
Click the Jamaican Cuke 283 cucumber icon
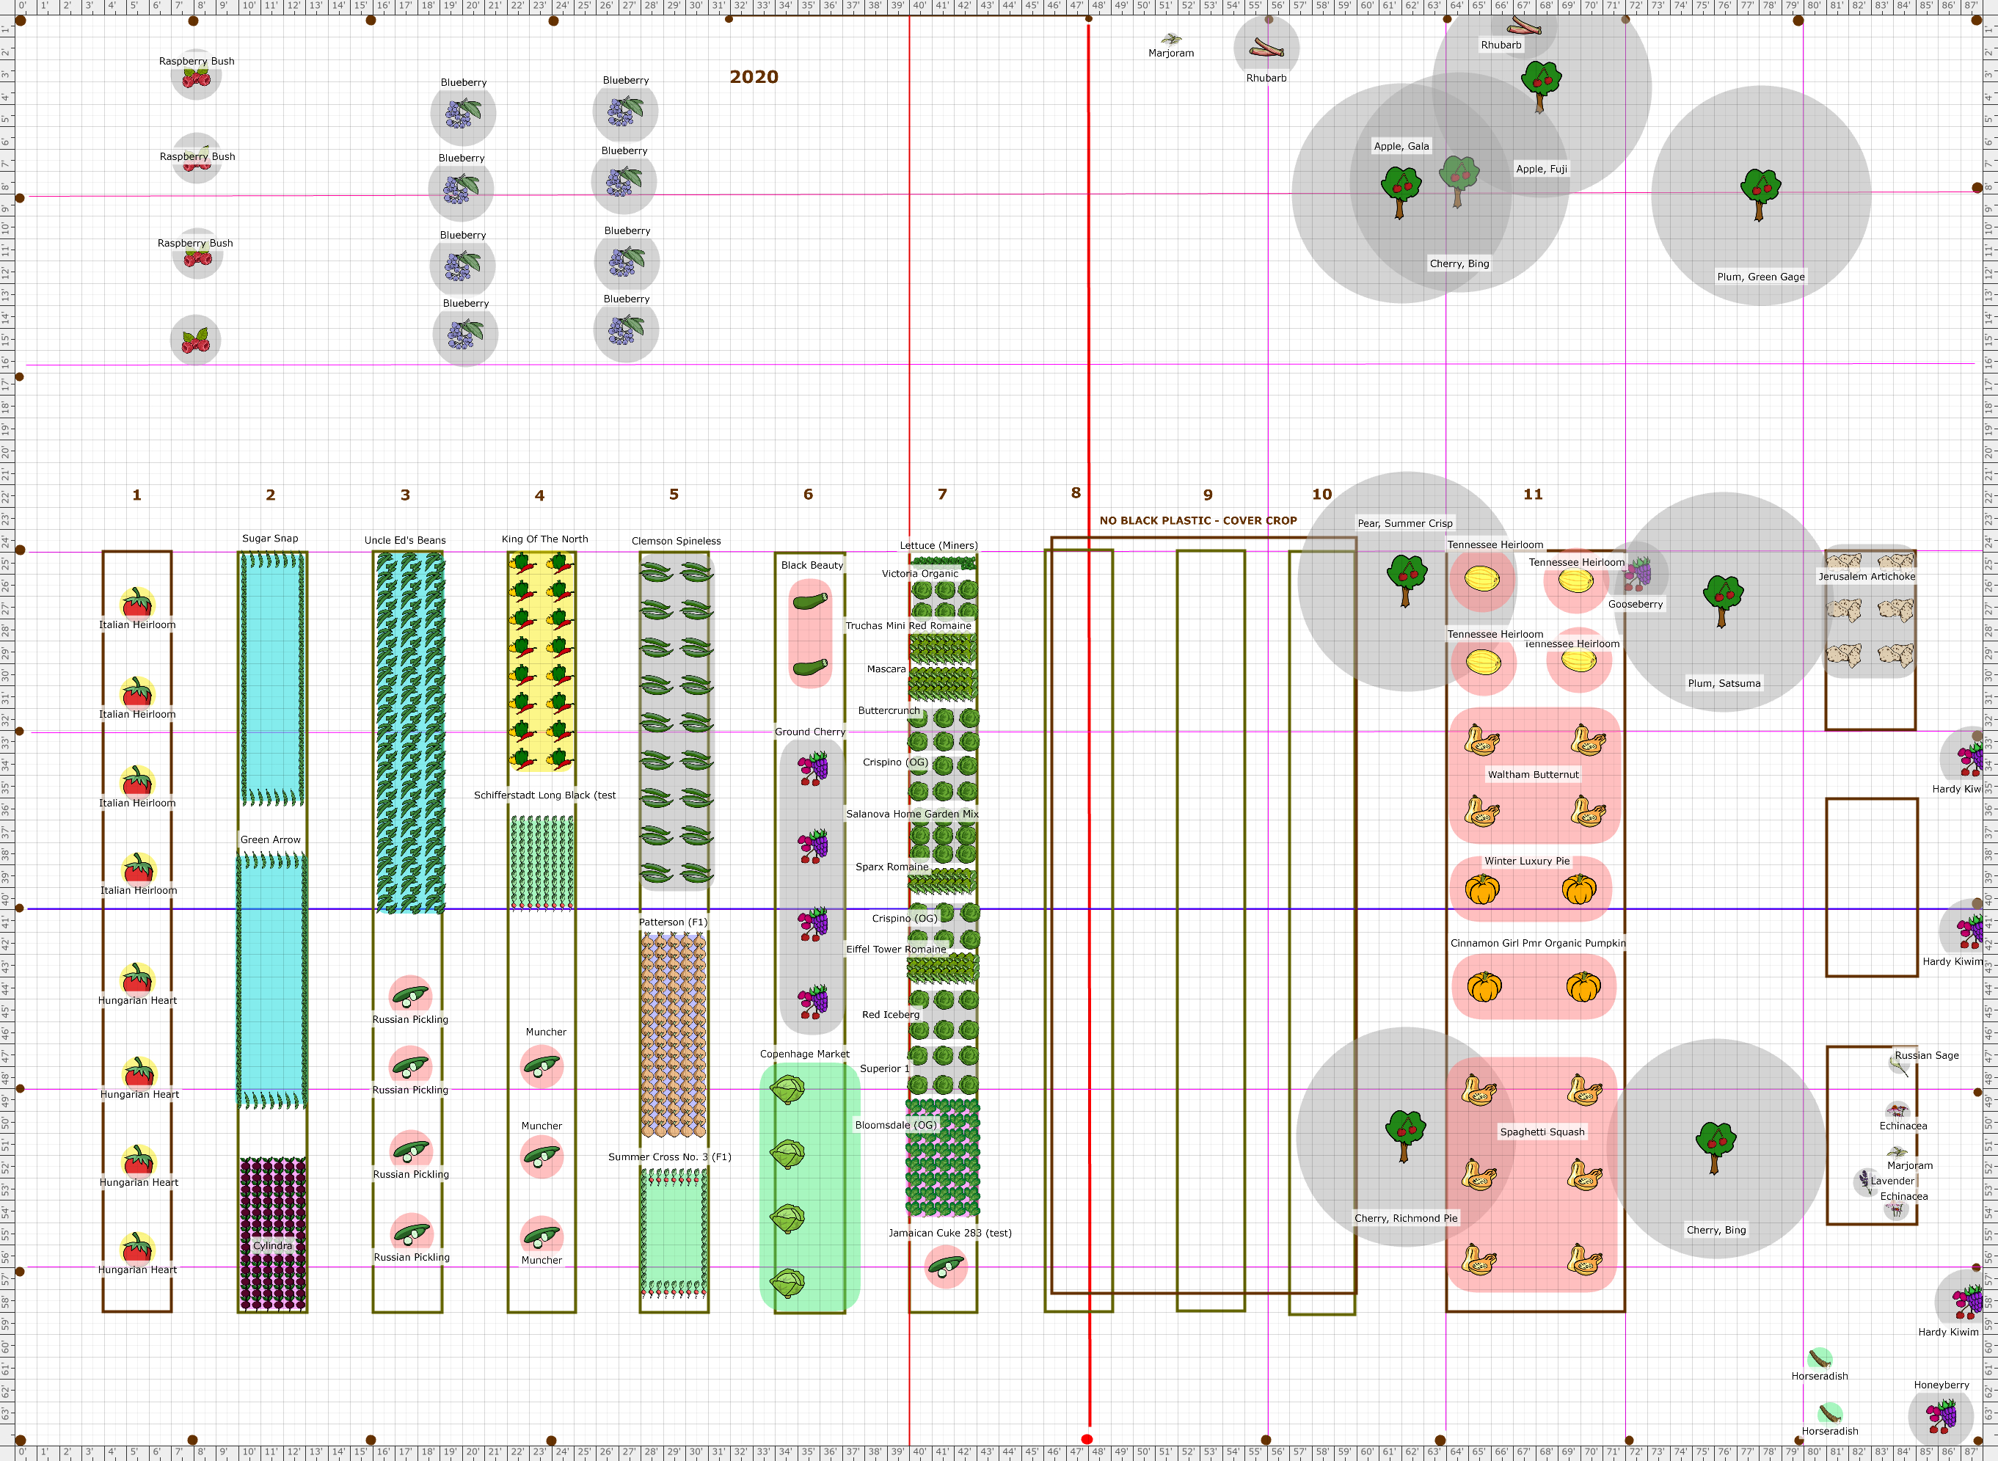[946, 1267]
